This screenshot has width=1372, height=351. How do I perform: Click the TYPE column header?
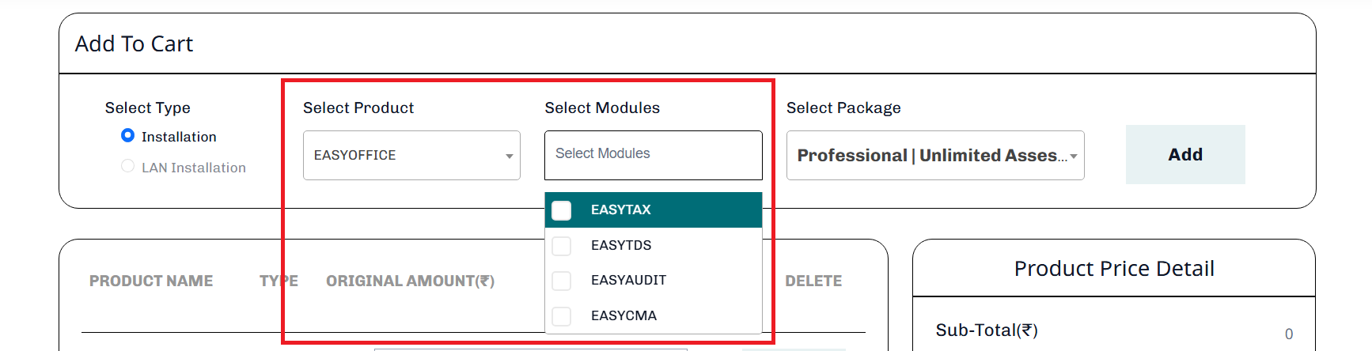point(279,281)
